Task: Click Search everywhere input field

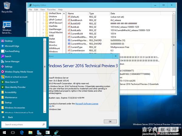Action: point(24,125)
